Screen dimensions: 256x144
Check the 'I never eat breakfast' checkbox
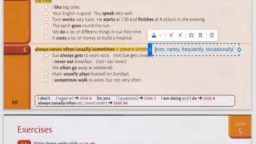click(46, 61)
